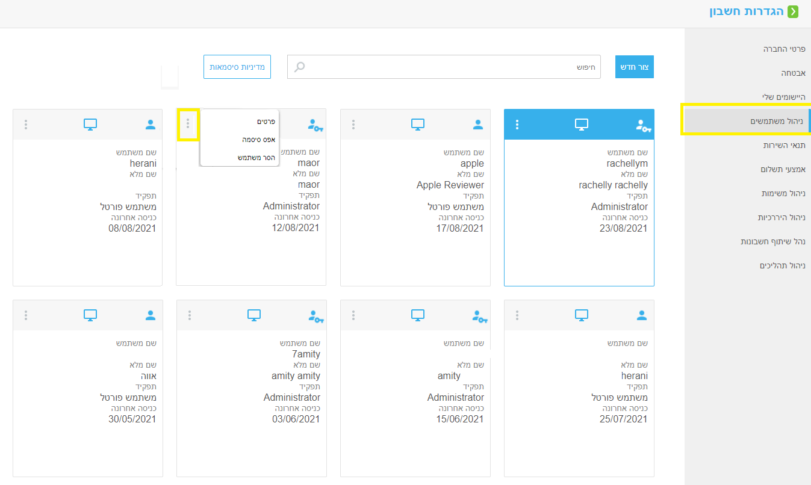Screen dimensions: 811x485
Task: Click the green chevron beside הגדרות חשבון
Action: 793,11
